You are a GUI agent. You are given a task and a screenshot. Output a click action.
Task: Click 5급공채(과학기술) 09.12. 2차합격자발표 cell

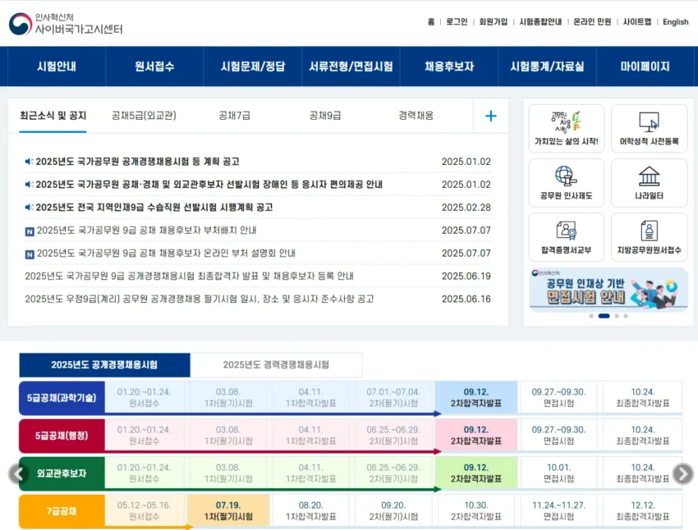tap(476, 397)
